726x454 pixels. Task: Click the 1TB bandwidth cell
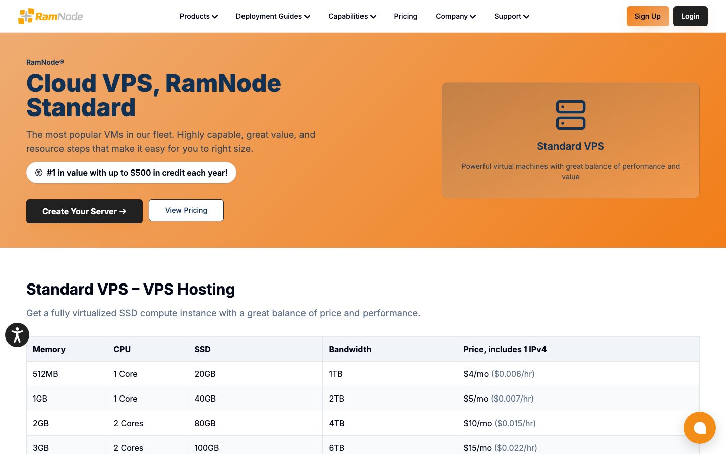click(x=390, y=374)
